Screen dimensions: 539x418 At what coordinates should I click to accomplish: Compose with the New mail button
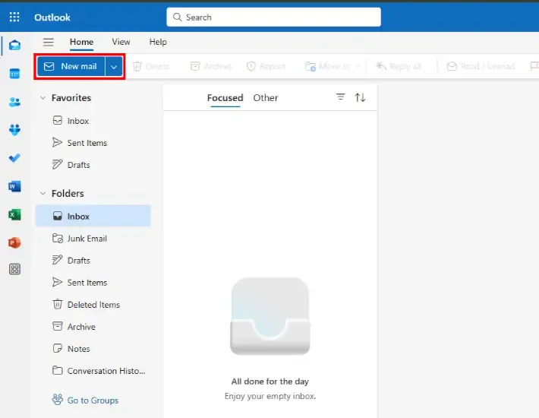click(71, 66)
